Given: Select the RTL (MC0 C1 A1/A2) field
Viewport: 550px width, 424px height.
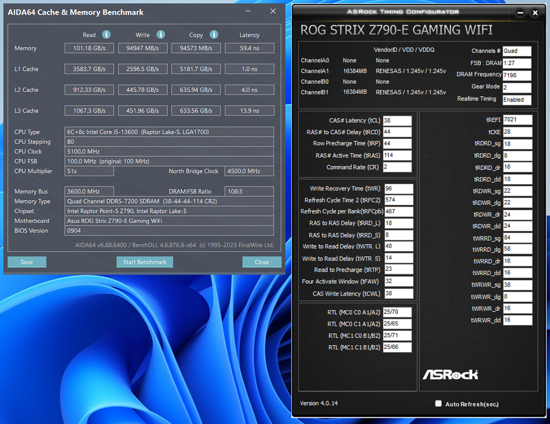Looking at the screenshot, I should (x=397, y=324).
